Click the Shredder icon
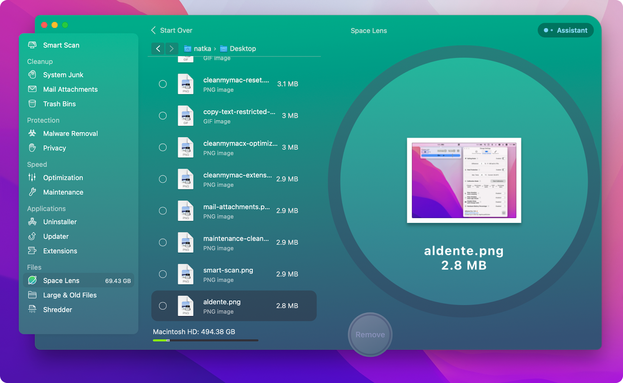This screenshot has width=623, height=383. [x=32, y=309]
